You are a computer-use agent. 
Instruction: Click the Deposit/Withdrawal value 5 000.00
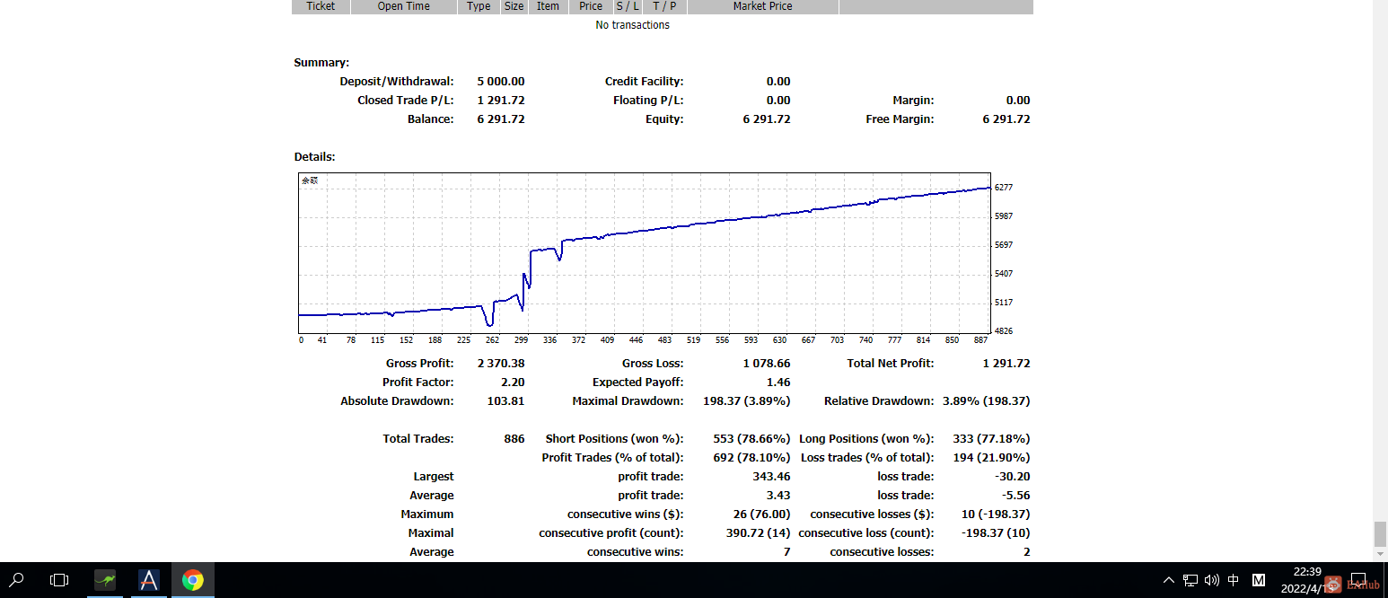[501, 82]
